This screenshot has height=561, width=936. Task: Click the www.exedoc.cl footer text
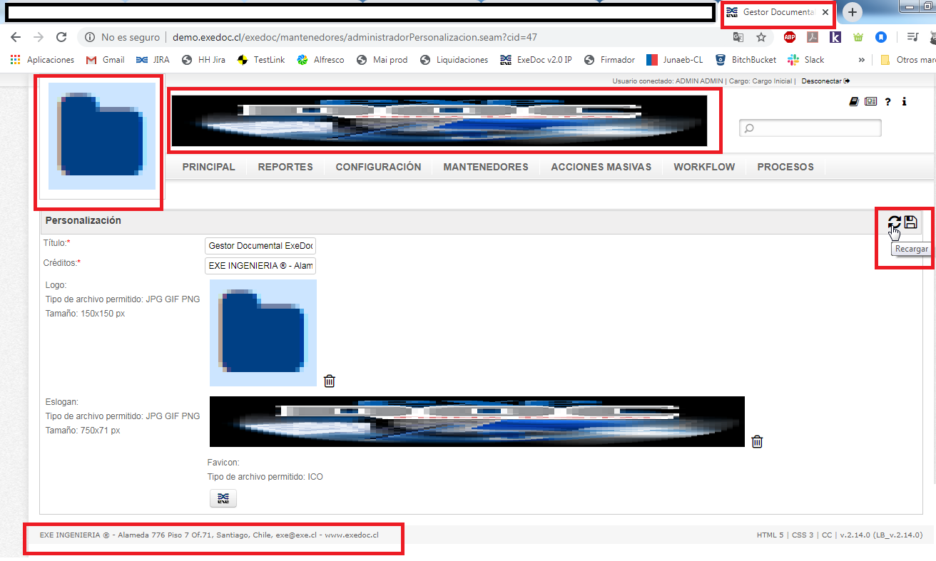pyautogui.click(x=352, y=535)
